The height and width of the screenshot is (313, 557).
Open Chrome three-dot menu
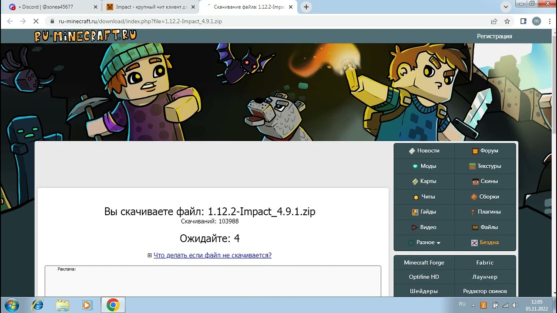(x=549, y=21)
